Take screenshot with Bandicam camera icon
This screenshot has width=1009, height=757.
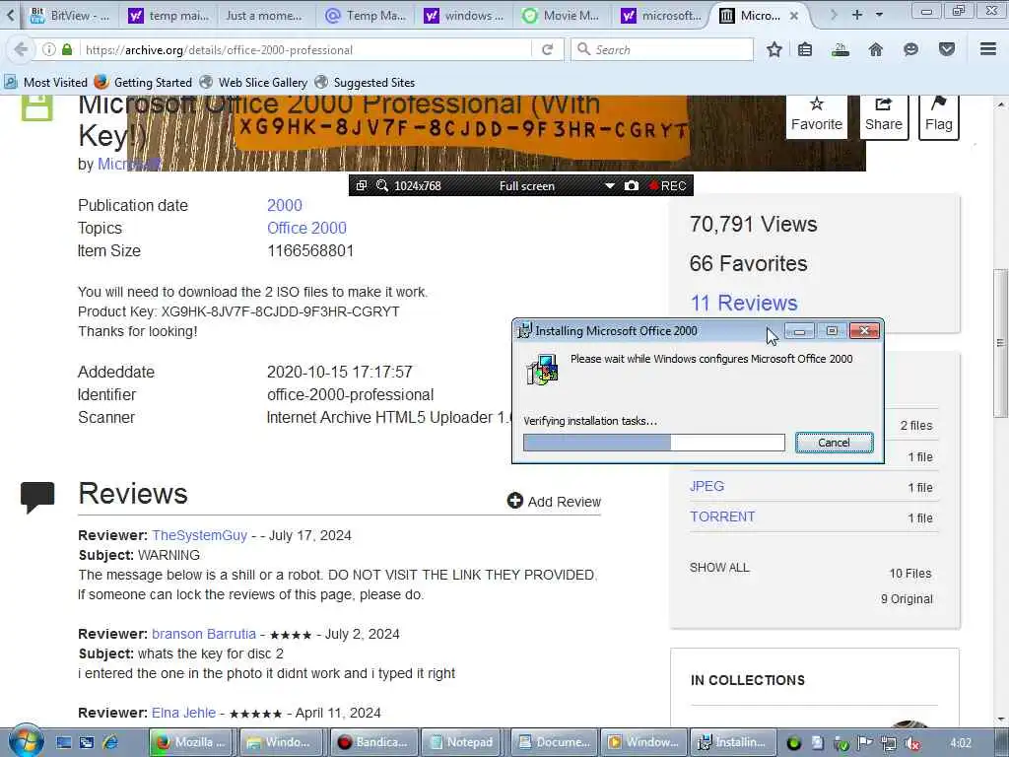(x=632, y=186)
